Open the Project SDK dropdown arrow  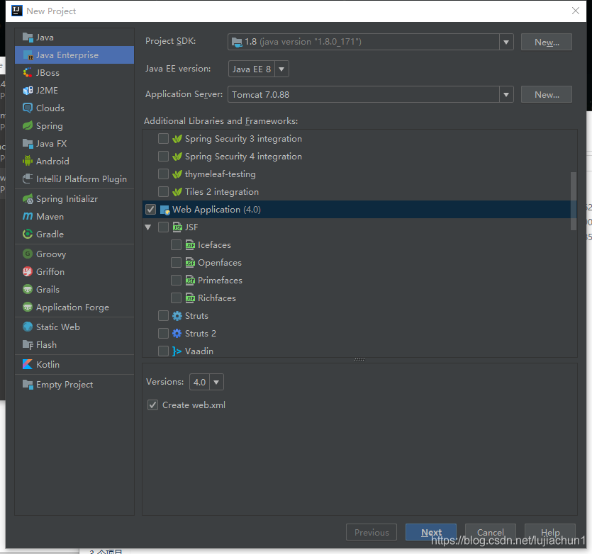506,42
